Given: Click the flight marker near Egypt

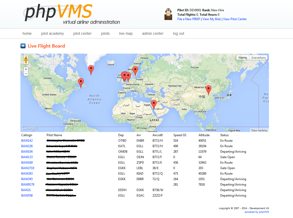Looking at the screenshot, I should click(154, 105).
